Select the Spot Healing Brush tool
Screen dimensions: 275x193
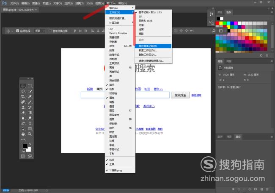pos(23,102)
